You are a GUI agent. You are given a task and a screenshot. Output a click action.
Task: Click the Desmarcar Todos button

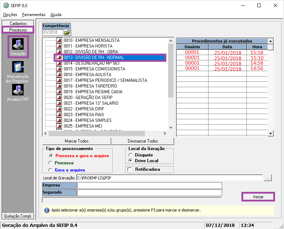143,141
